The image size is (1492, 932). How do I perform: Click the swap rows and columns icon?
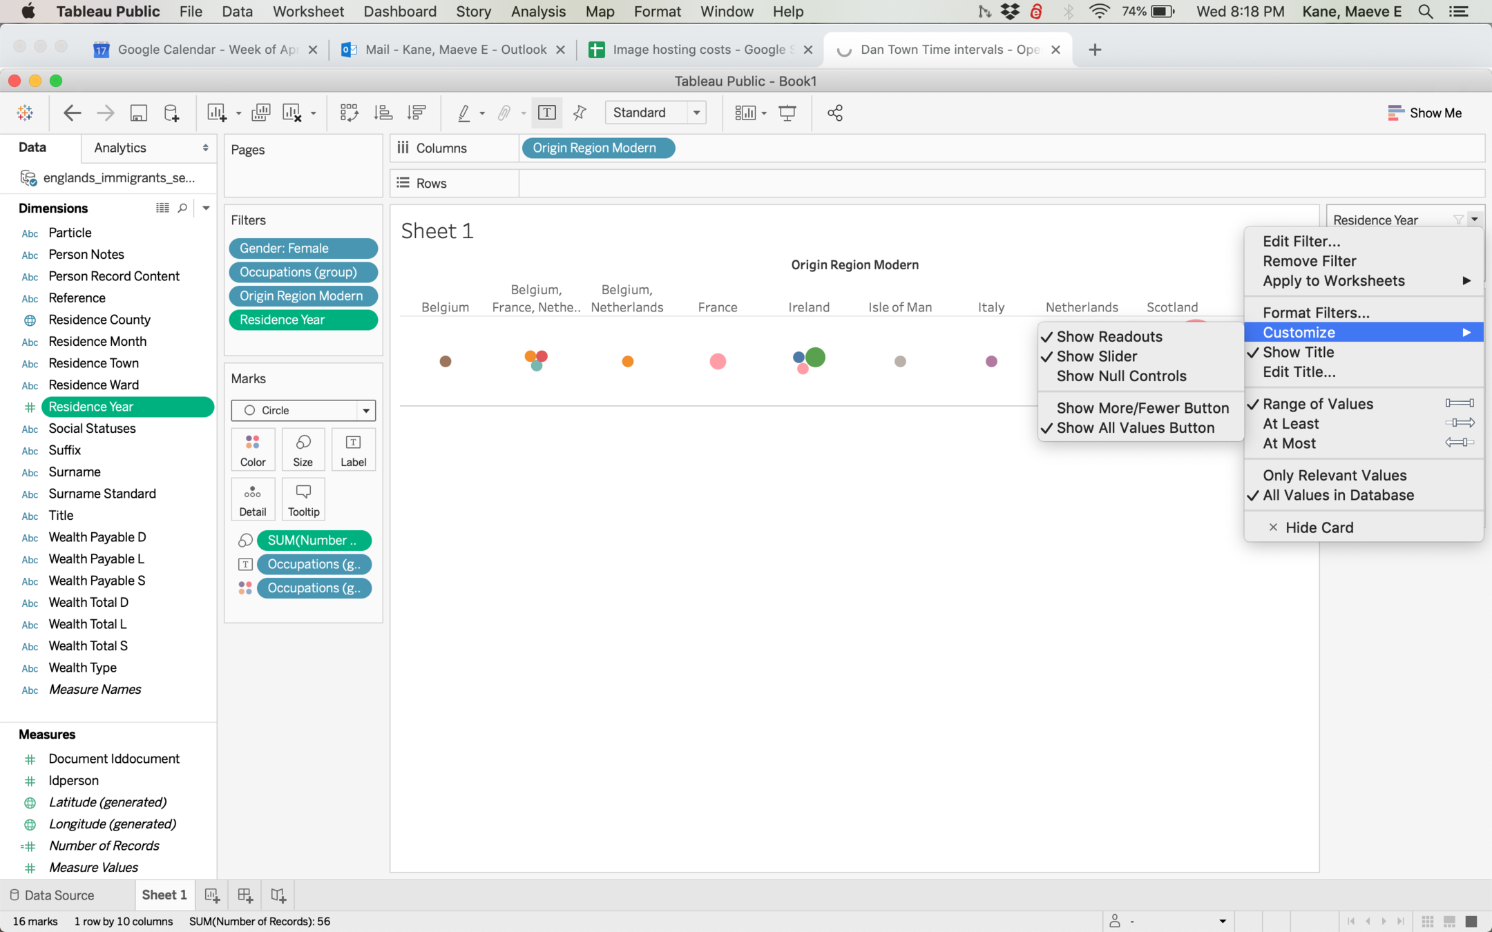point(349,113)
